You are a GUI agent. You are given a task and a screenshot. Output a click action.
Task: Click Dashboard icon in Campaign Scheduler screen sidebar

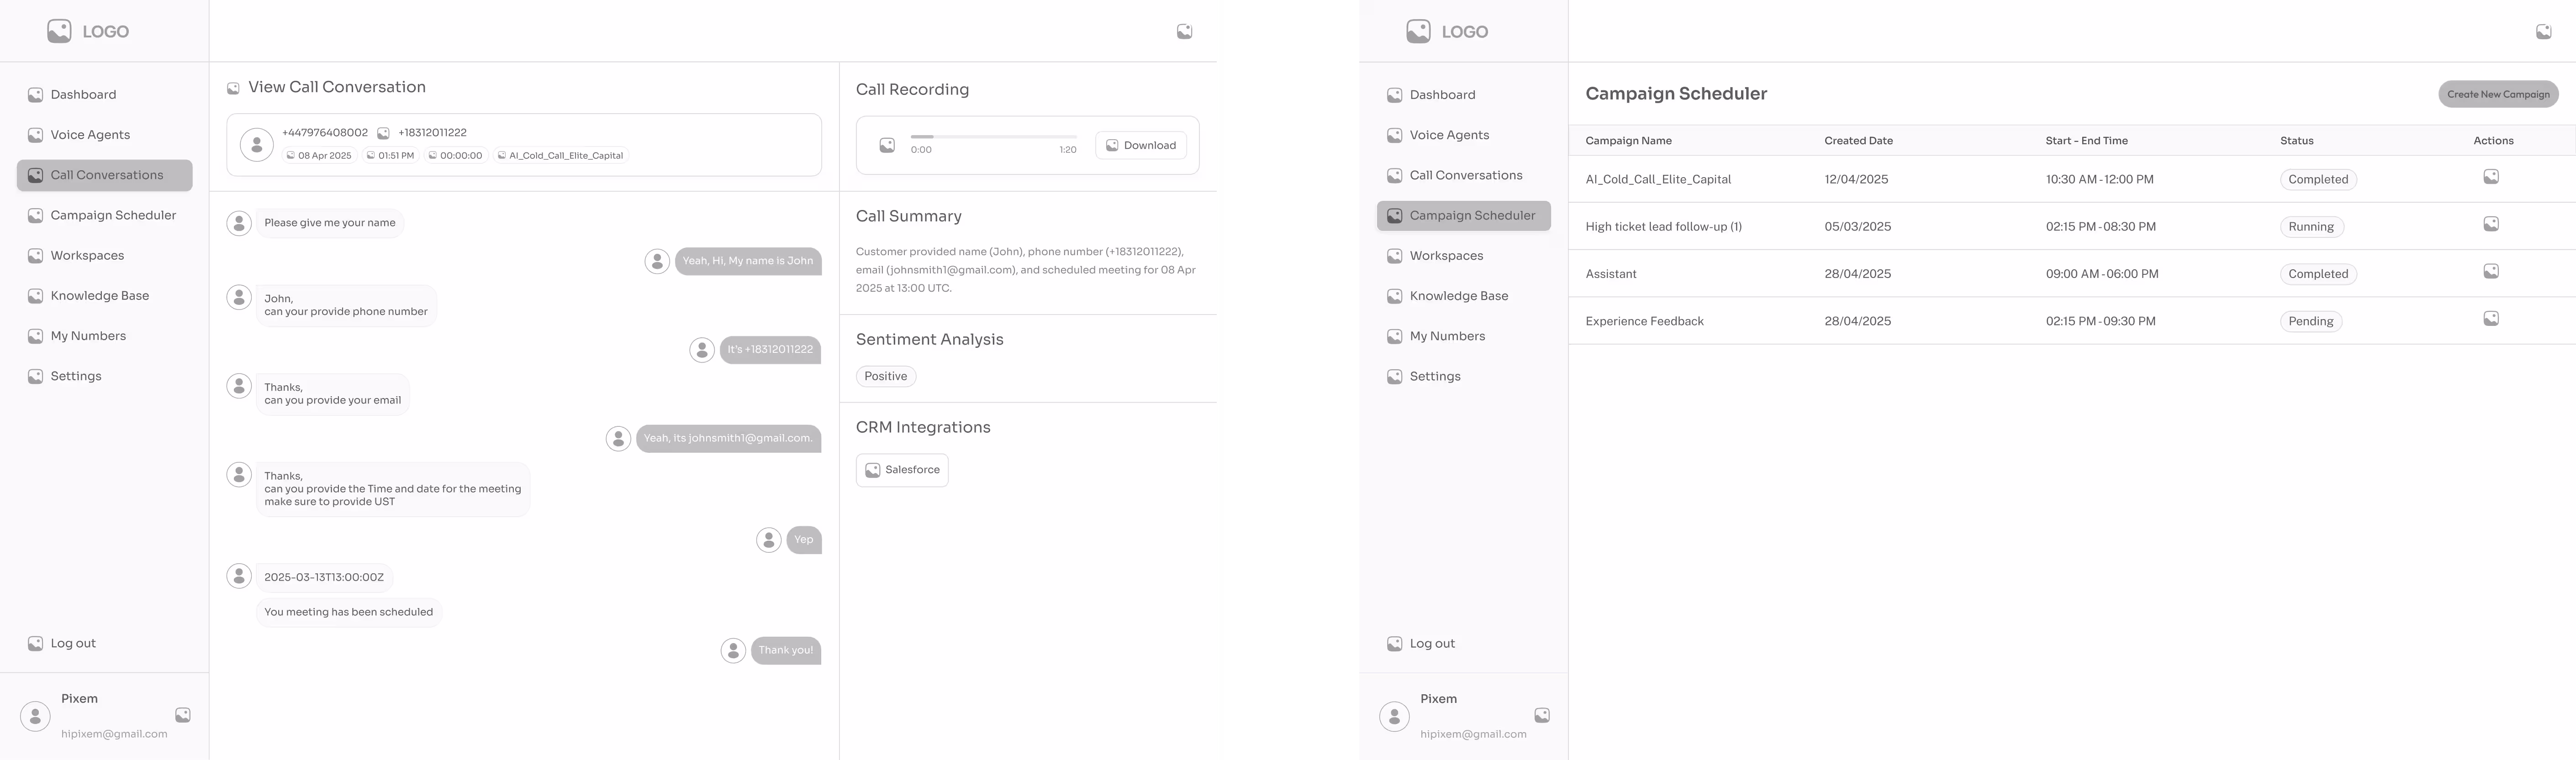[x=1394, y=95]
